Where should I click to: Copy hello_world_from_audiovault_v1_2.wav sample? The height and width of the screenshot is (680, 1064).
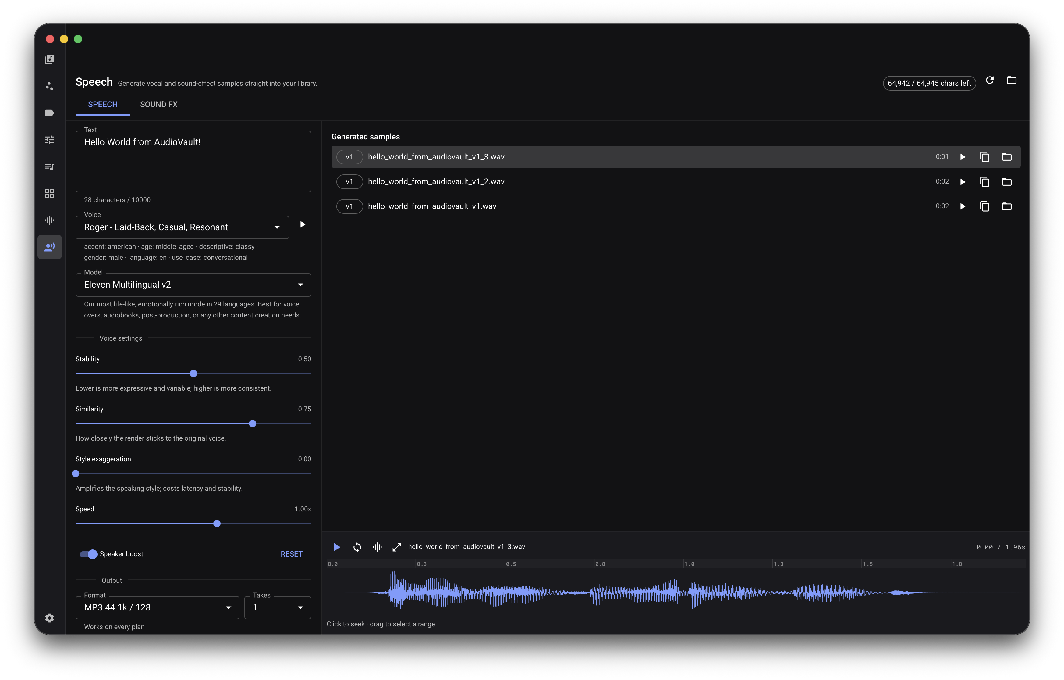point(984,182)
